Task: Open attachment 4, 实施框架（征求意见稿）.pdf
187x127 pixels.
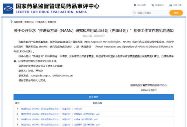Action: (x=60, y=125)
